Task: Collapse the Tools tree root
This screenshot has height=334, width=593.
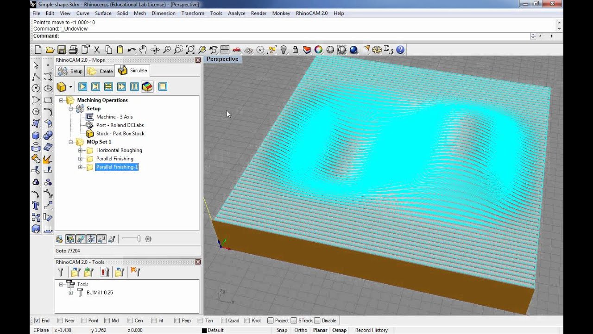Action: coord(61,284)
